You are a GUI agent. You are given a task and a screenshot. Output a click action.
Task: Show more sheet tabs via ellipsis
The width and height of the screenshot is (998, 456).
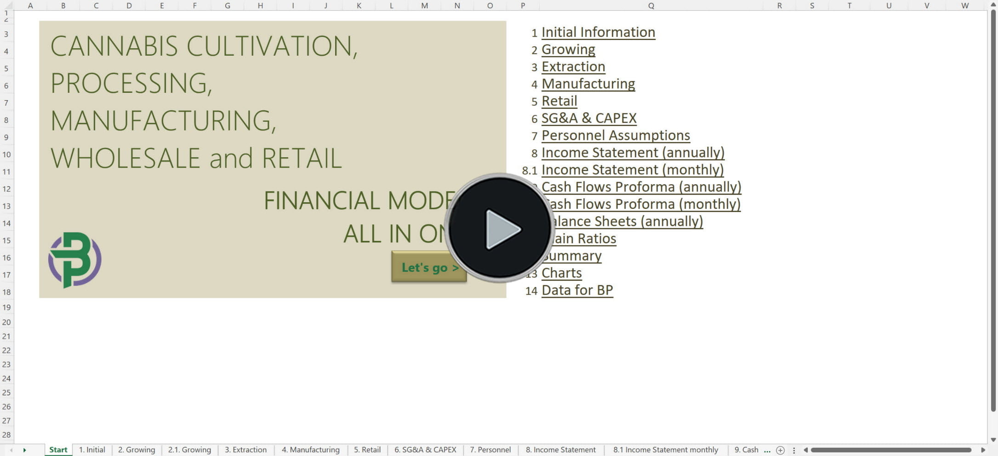[x=767, y=450]
